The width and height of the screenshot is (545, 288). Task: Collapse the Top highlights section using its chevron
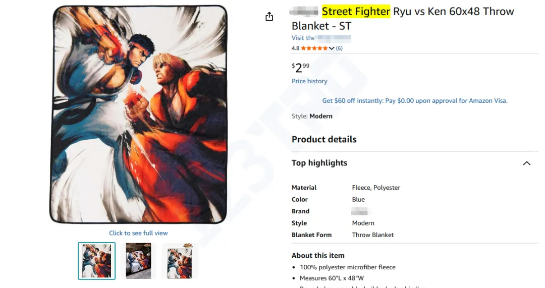[526, 163]
